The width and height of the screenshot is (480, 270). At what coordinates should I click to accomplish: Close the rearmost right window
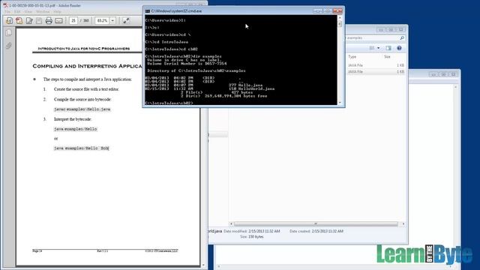click(453, 74)
